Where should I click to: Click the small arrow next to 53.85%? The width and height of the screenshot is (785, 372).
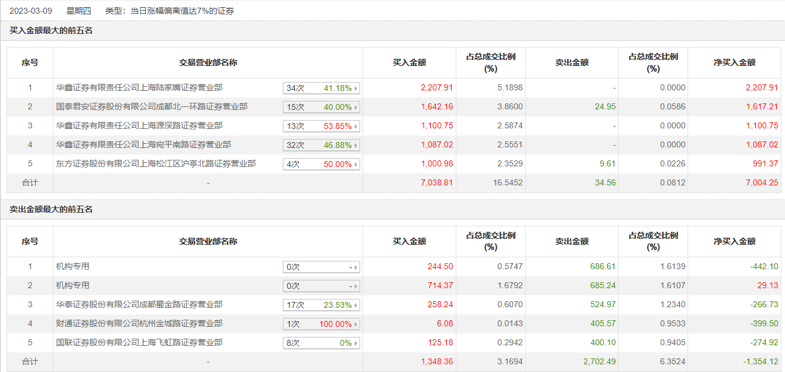tap(356, 127)
